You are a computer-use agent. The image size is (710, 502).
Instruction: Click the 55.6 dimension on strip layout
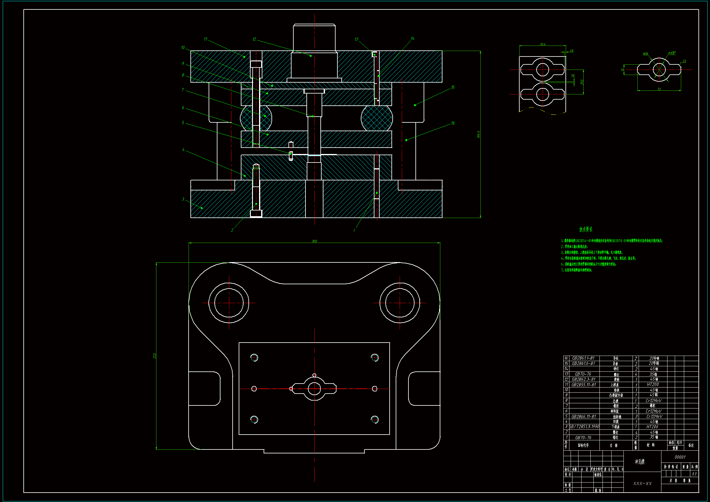coord(543,44)
